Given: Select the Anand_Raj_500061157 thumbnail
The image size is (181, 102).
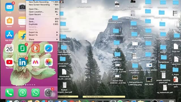Looking at the screenshot, I should (x=149, y=65).
